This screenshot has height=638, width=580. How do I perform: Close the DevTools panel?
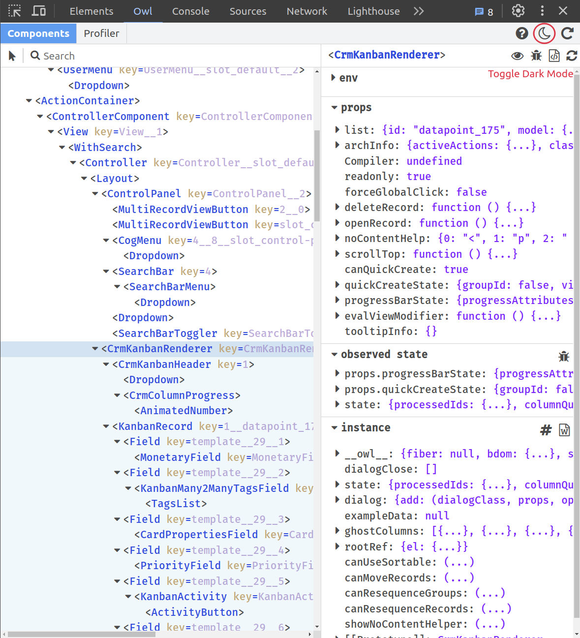point(563,11)
